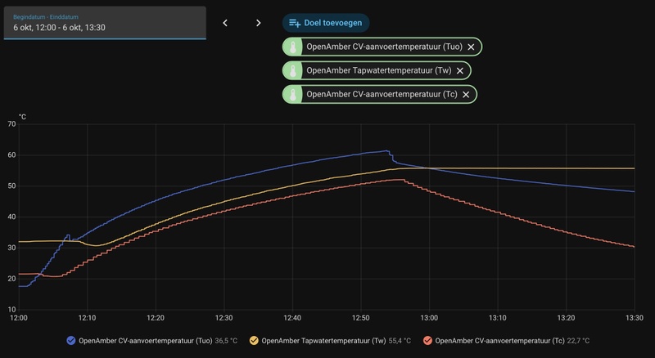
Task: Click the 13:30 x-axis label
Action: click(x=635, y=318)
